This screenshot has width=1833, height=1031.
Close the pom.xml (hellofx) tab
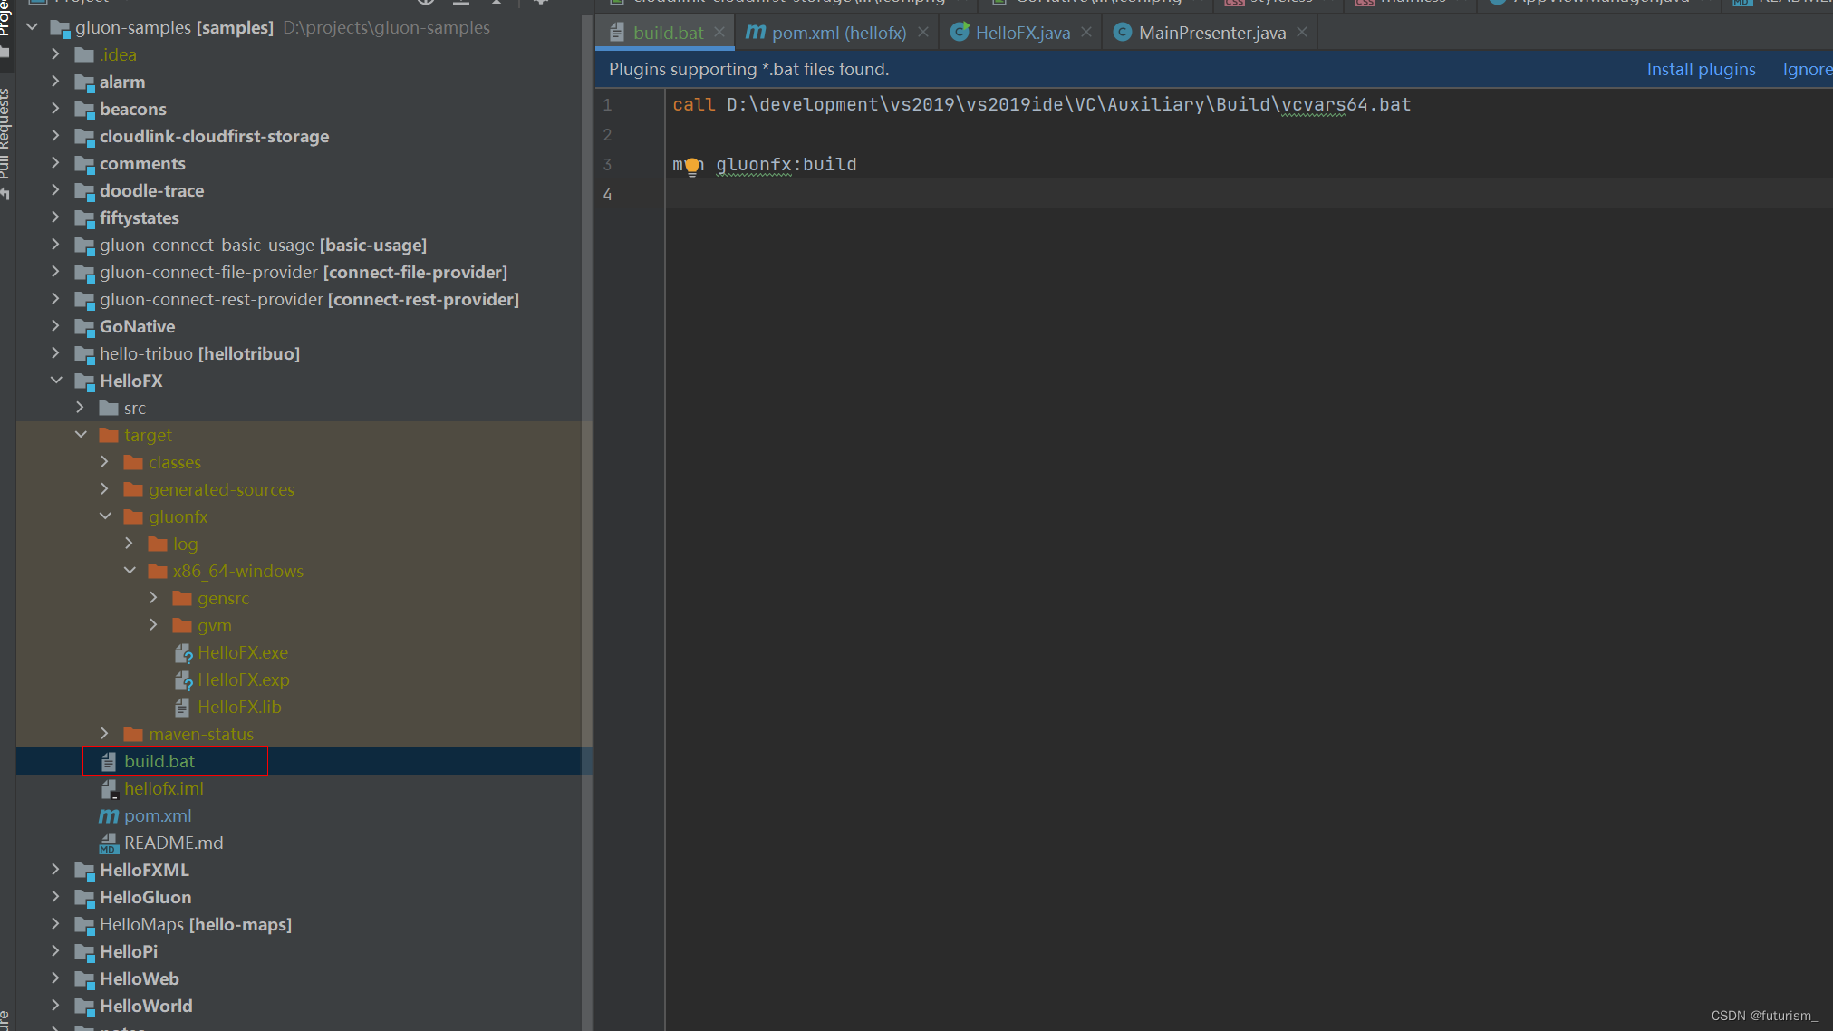pos(922,32)
